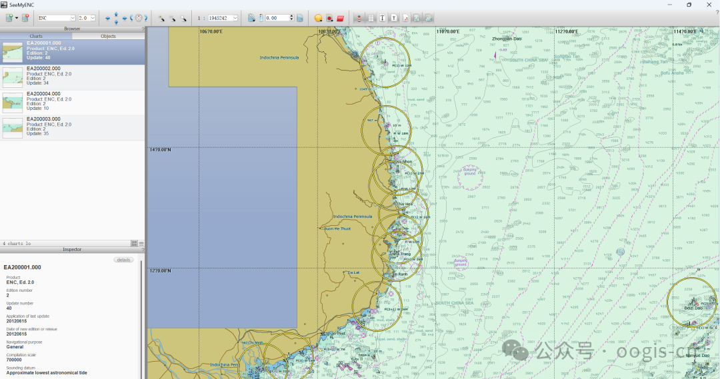
Task: Toggle the large T text labels
Action: pos(382,18)
